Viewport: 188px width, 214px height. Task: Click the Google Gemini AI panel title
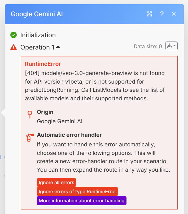click(x=37, y=14)
